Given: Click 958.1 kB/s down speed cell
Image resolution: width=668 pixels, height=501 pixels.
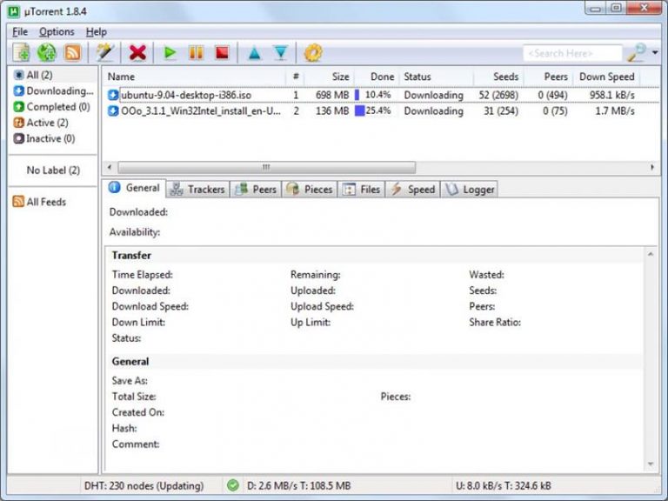Looking at the screenshot, I should (612, 95).
